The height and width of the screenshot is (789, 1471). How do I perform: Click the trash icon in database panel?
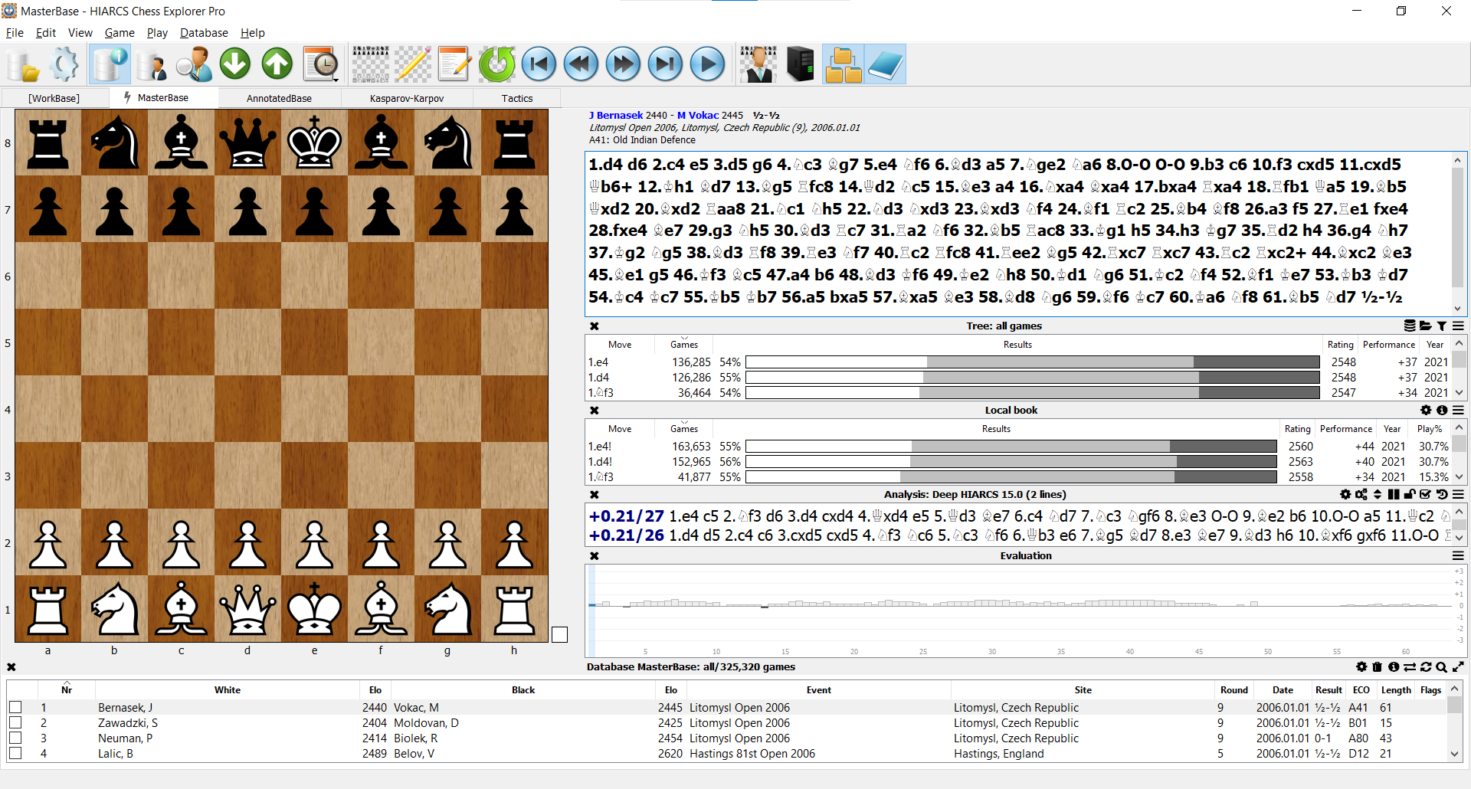click(x=1377, y=667)
